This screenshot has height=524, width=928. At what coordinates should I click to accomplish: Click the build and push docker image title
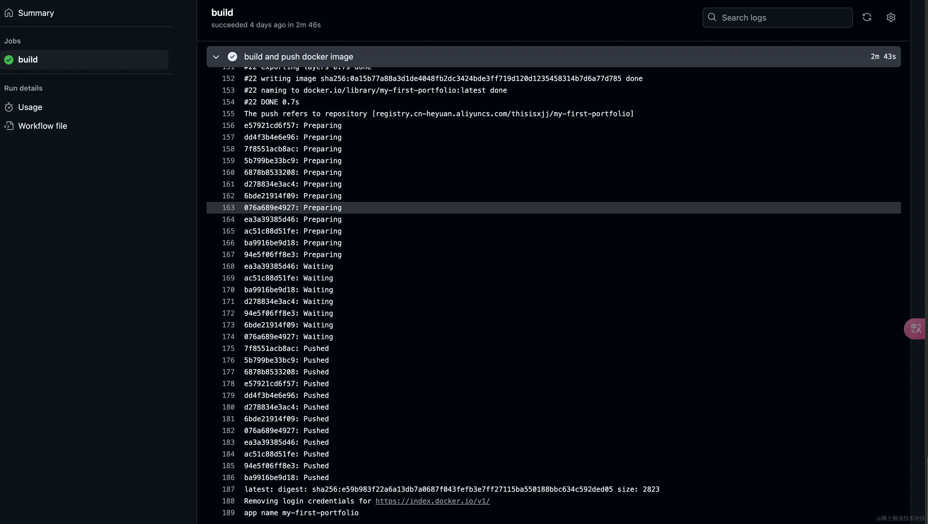(299, 57)
